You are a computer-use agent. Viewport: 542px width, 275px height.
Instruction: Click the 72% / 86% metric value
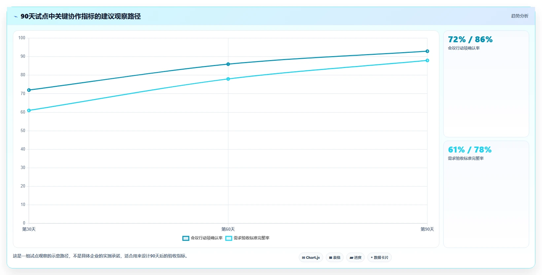tap(470, 39)
